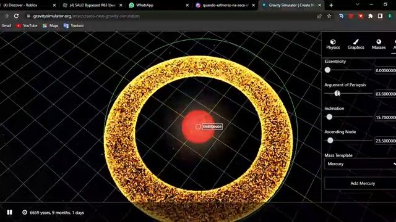
Task: Focus the gravitysimulator.org address bar
Action: click(169, 16)
